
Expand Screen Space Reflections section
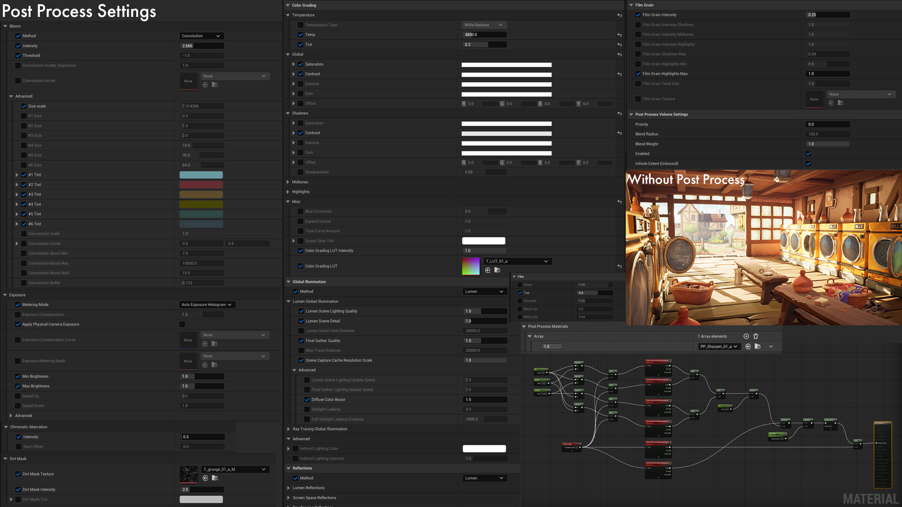288,498
